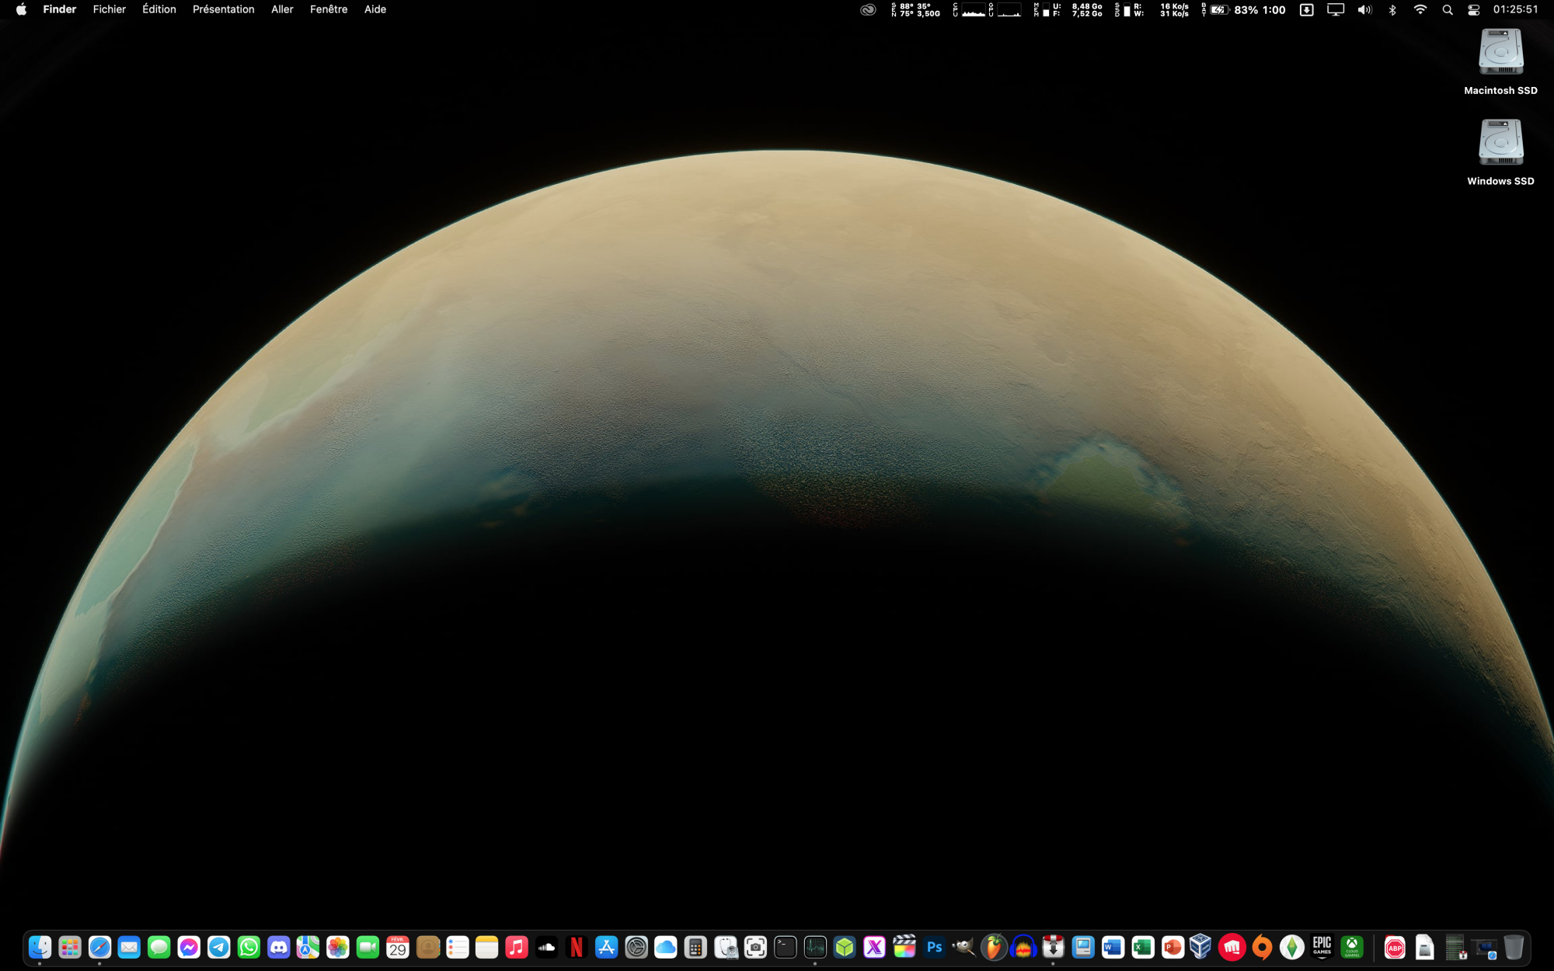Viewport: 1554px width, 971px height.
Task: Open iCloud Drive app in Dock
Action: pos(666,947)
